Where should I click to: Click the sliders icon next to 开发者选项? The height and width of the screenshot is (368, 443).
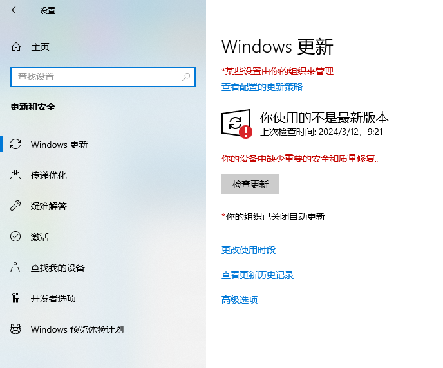pyautogui.click(x=16, y=299)
